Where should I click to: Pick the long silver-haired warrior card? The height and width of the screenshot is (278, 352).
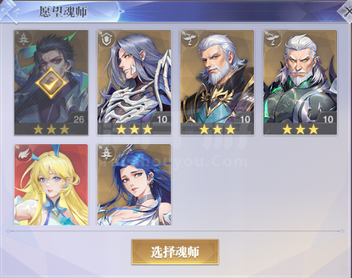(134, 83)
